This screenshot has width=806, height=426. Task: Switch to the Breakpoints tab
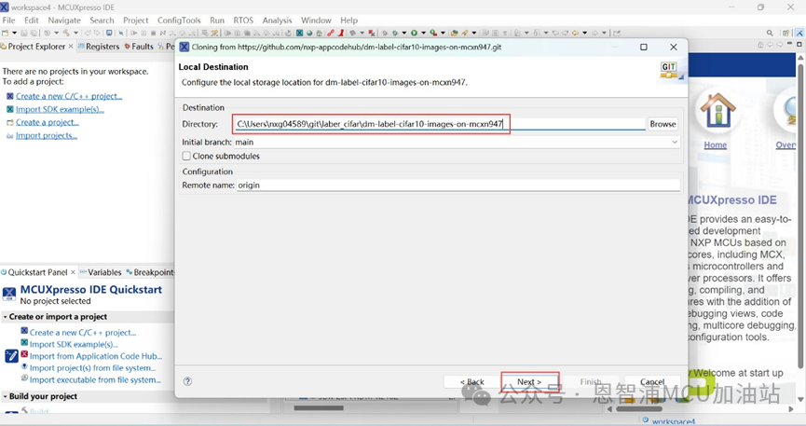[x=150, y=272]
